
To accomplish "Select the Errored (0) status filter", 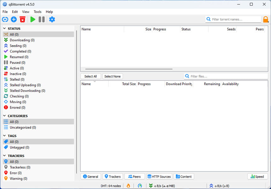I will [38, 108].
